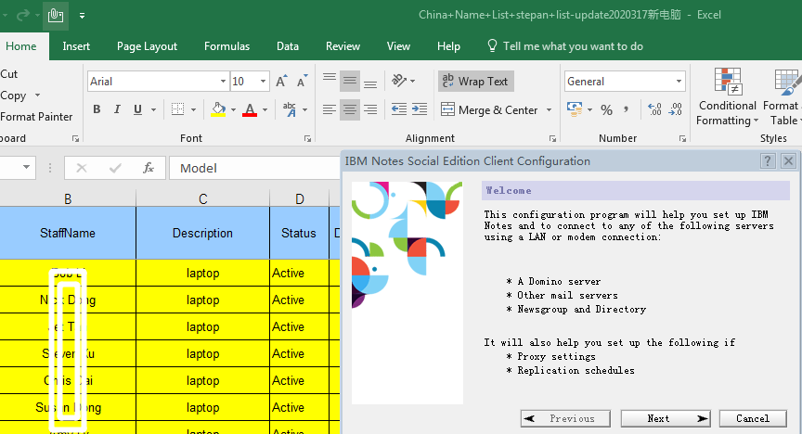The width and height of the screenshot is (802, 434).
Task: Open the Page Layout tab
Action: coord(147,46)
